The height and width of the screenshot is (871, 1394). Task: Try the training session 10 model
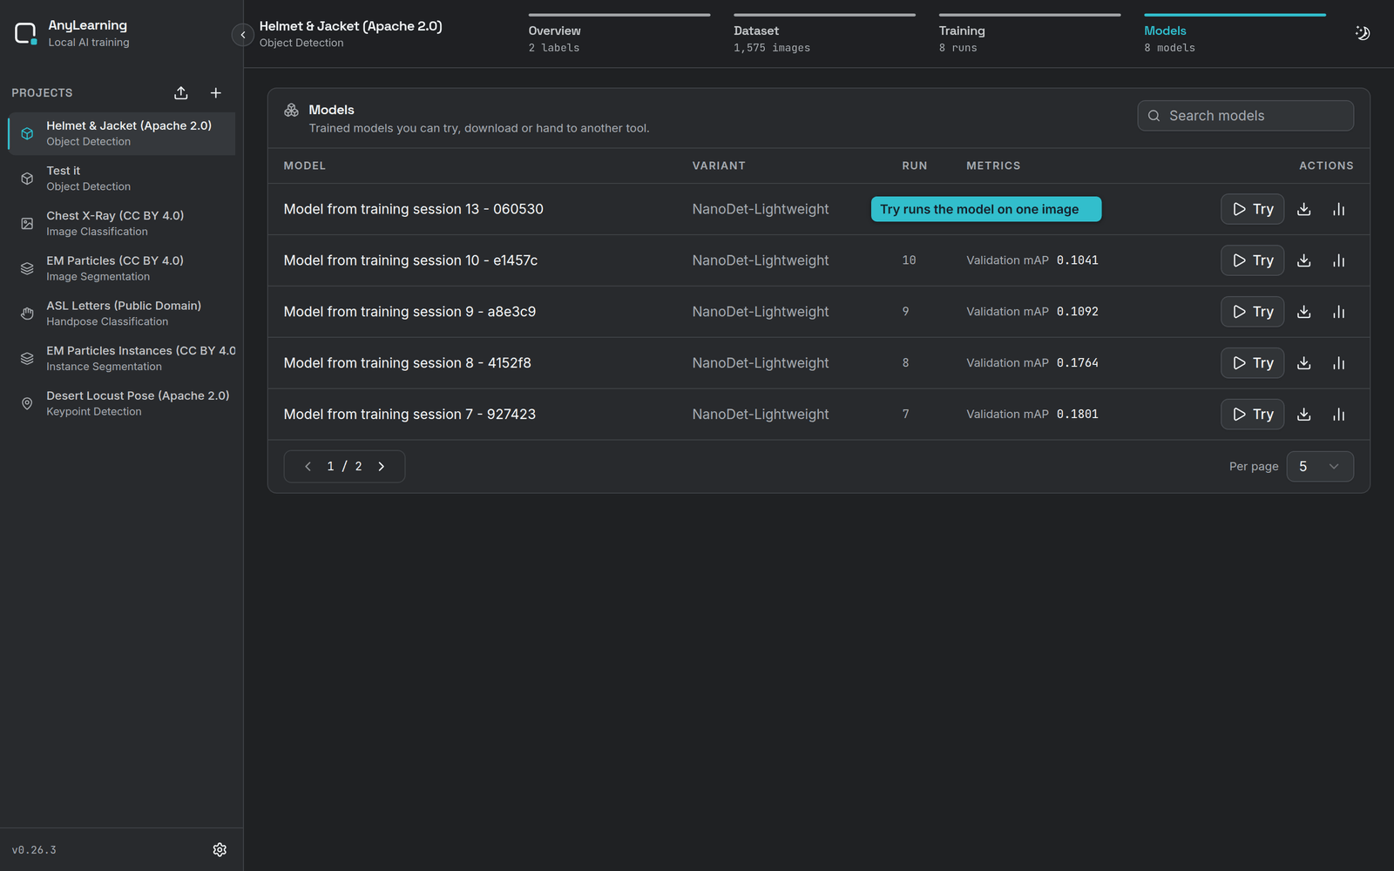pos(1252,260)
